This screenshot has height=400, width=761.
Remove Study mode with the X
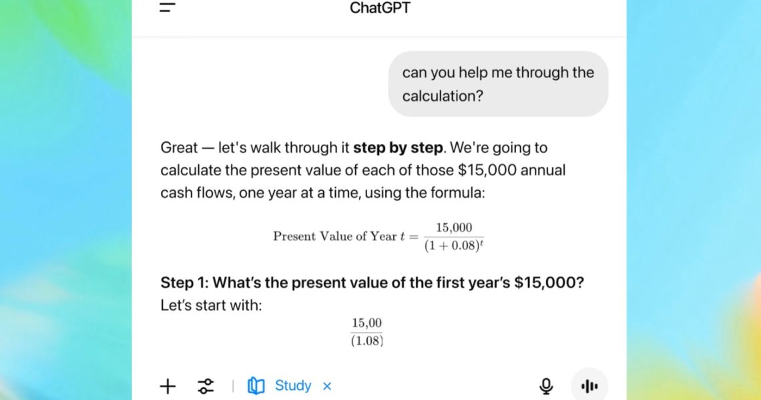[327, 387]
